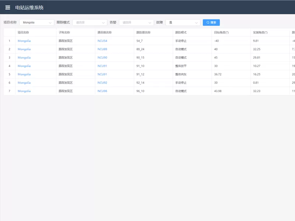This screenshot has height=221, width=295.
Task: Open the NCU90 link
Action: tap(102, 57)
